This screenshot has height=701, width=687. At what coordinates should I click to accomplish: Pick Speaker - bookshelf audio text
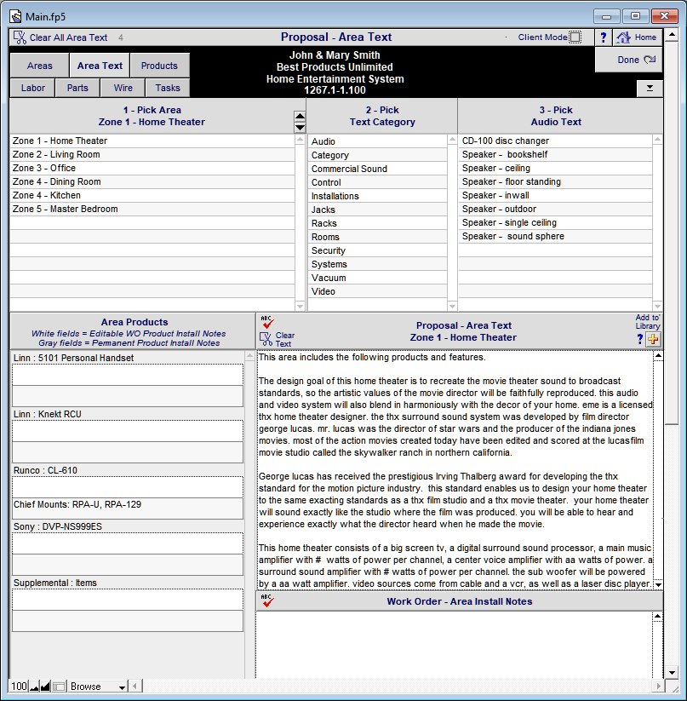(x=555, y=155)
